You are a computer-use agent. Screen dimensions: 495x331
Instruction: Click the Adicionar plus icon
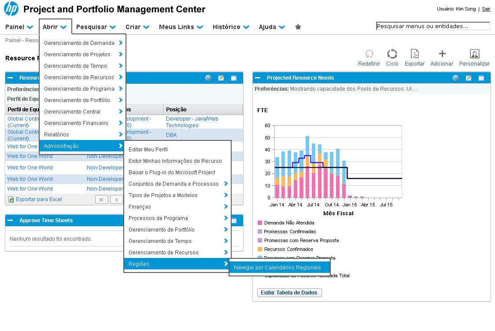point(442,54)
